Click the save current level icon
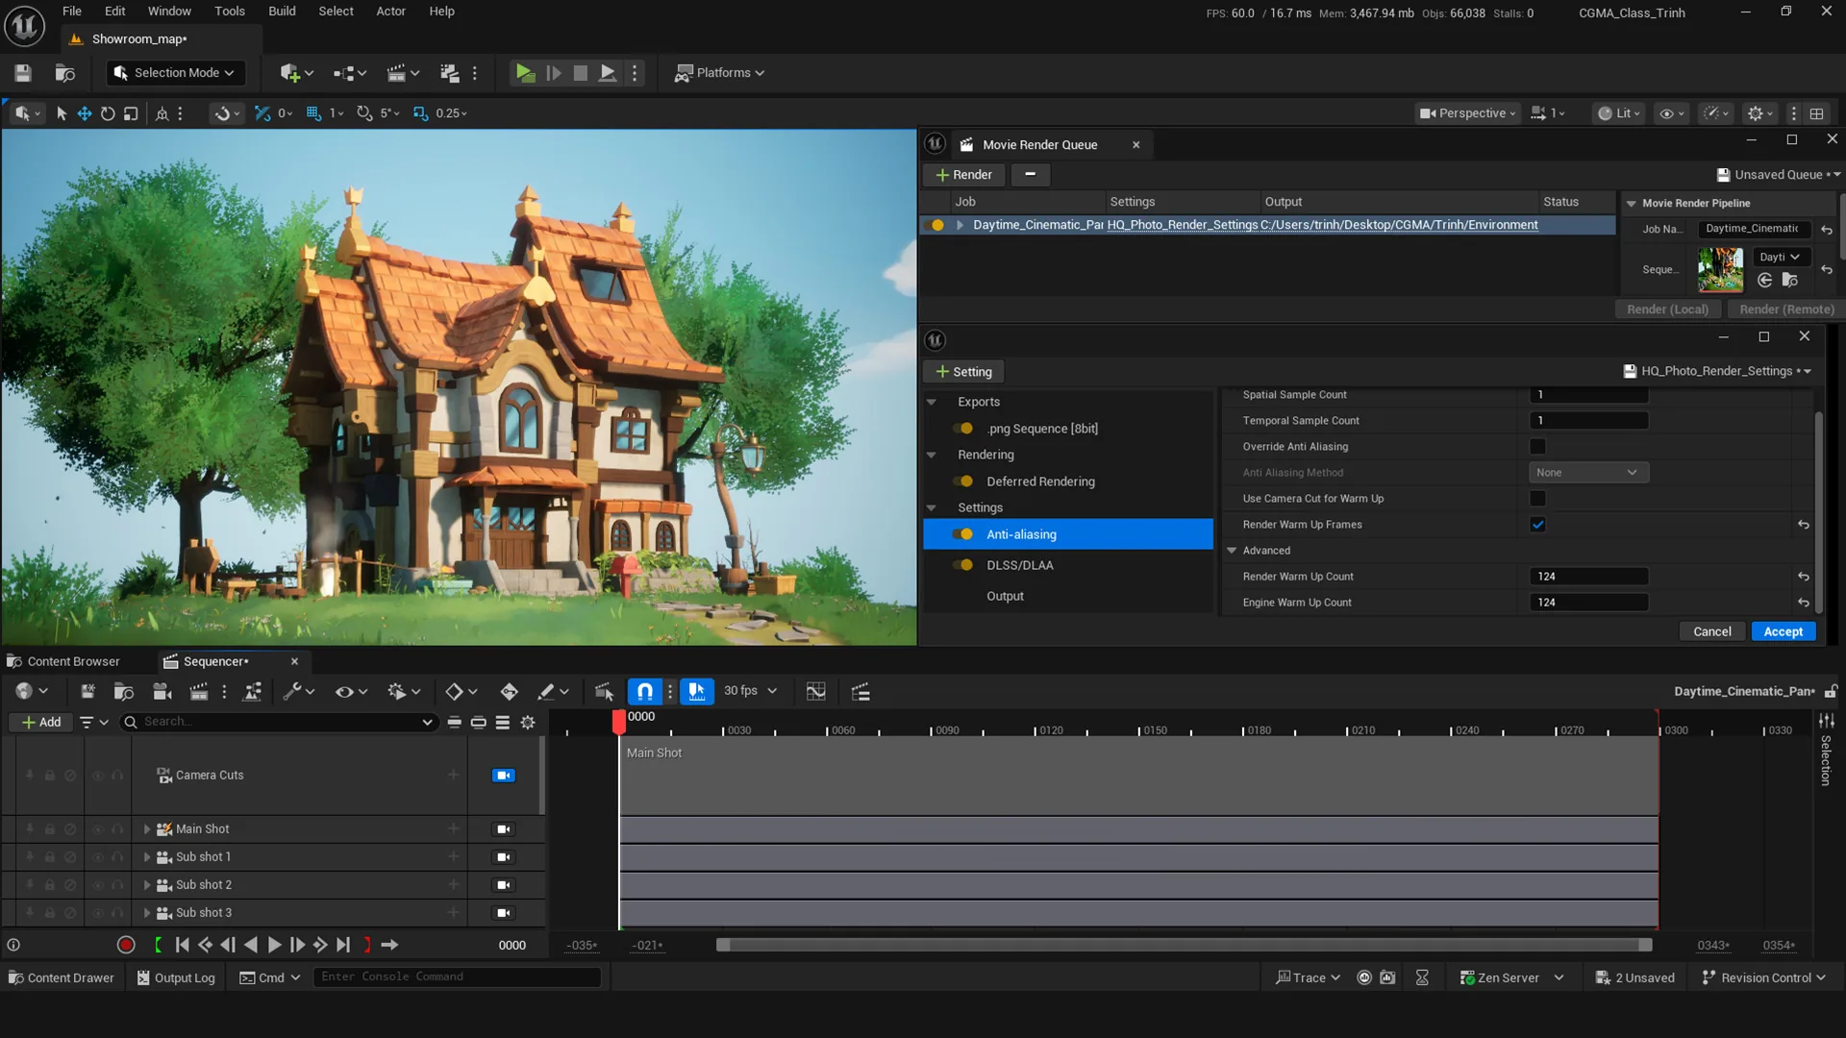Viewport: 1846px width, 1038px height. pos(23,73)
